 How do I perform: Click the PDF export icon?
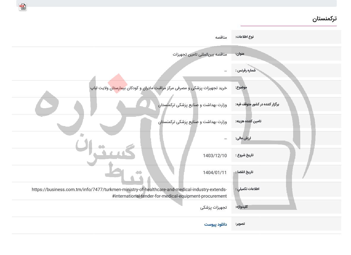pos(23,7)
